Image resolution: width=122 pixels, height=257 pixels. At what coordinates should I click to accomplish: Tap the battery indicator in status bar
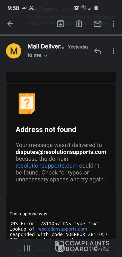coord(96,8)
